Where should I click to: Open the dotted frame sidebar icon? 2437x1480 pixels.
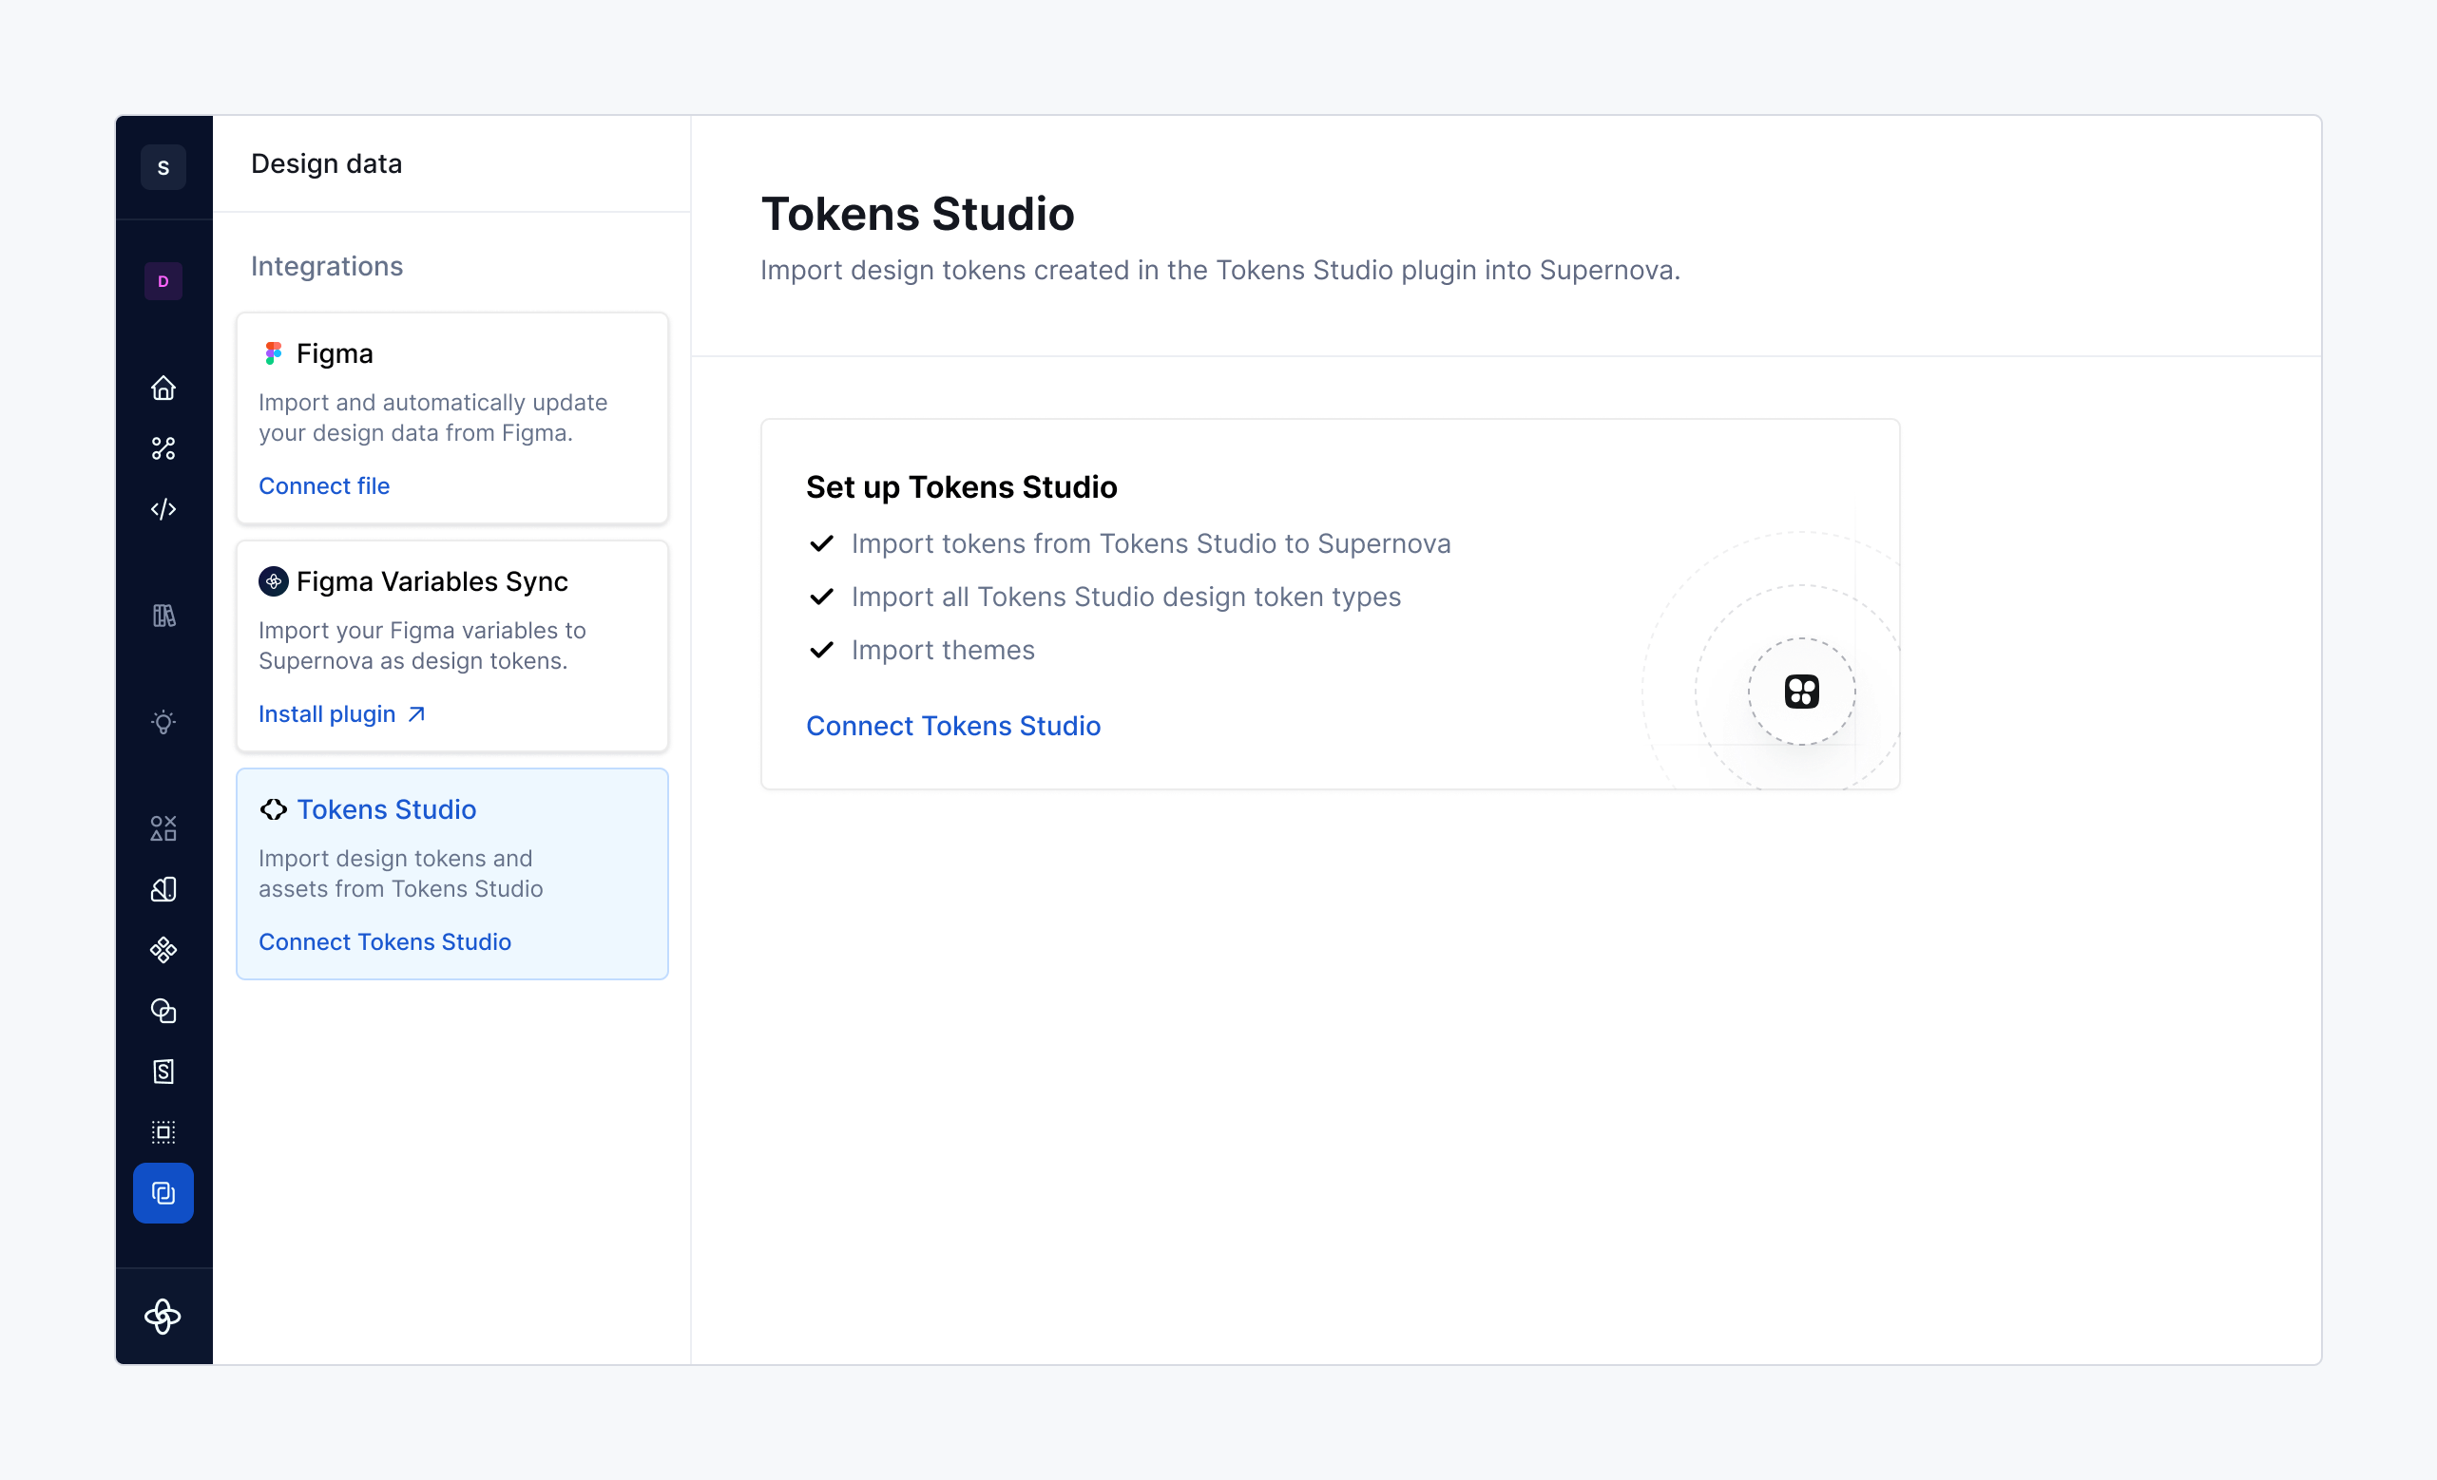163,1132
